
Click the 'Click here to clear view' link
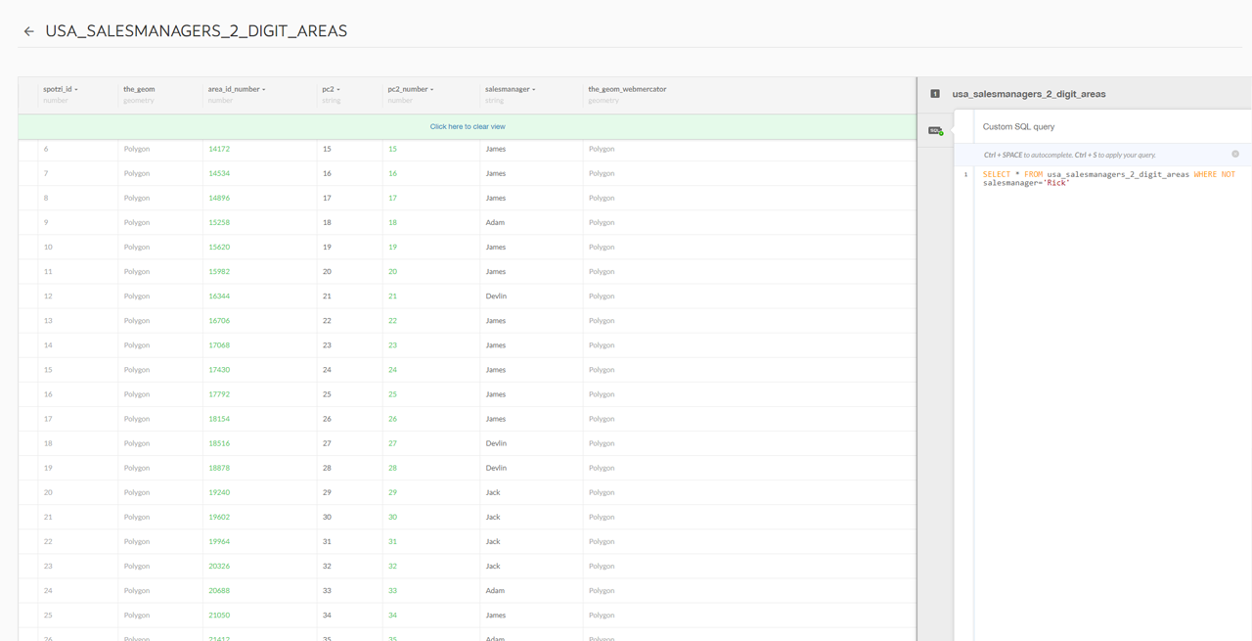468,126
